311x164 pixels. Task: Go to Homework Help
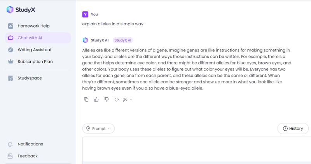tap(33, 26)
